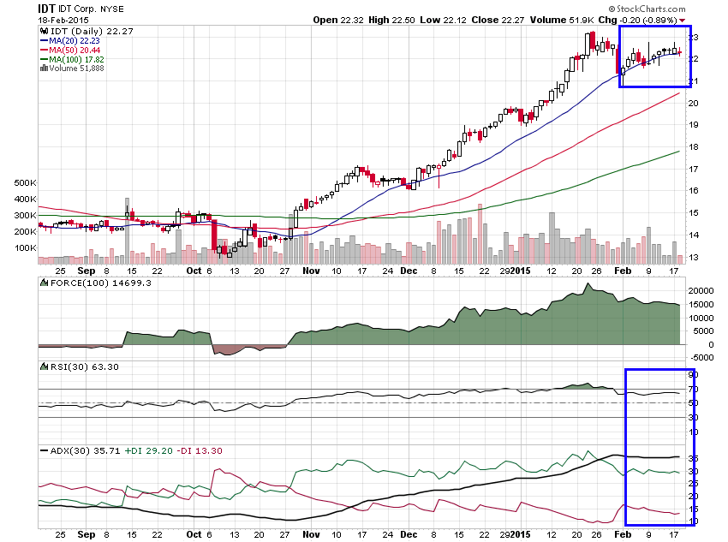
Task: Click the '500K' volume axis label
Action: coord(25,183)
